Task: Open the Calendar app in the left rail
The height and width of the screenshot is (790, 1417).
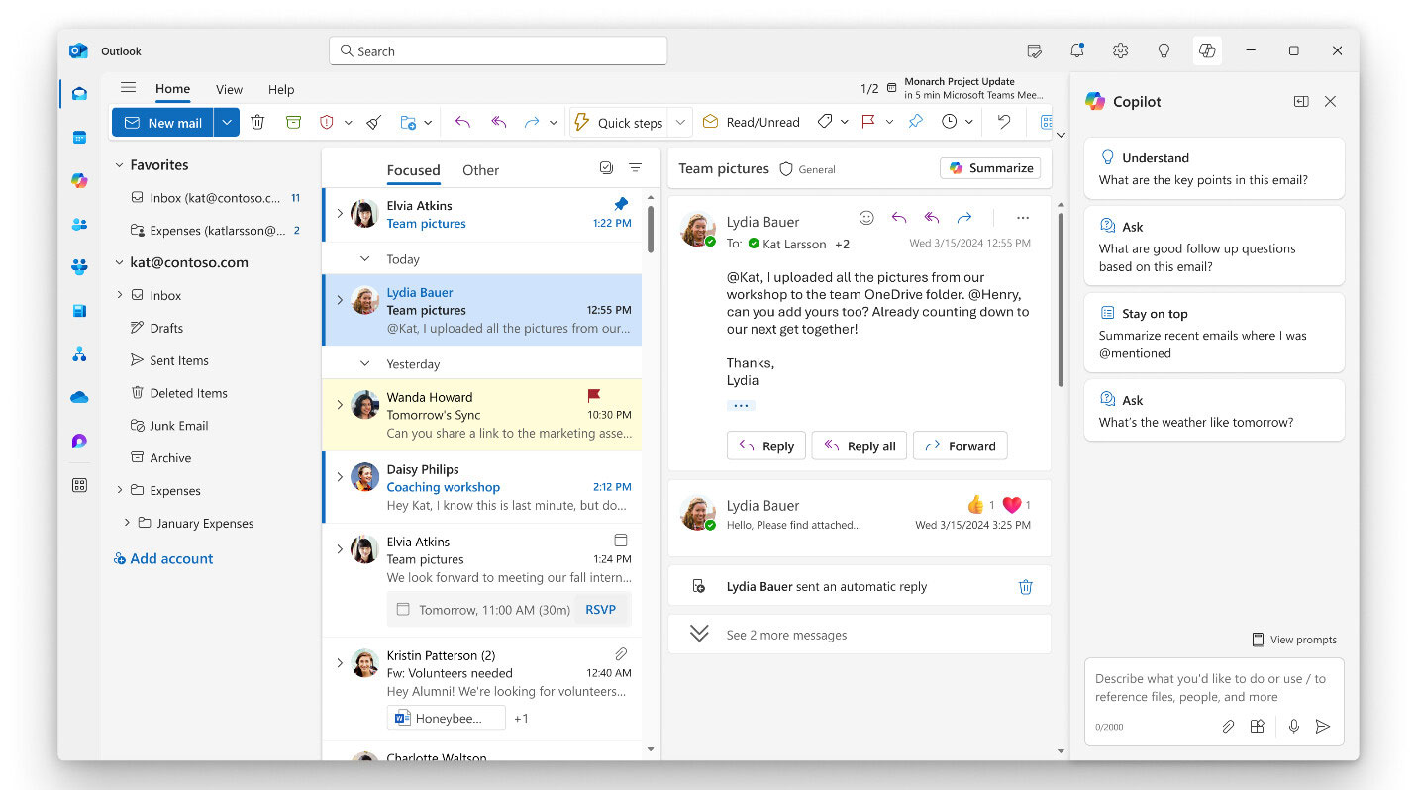Action: tap(80, 138)
